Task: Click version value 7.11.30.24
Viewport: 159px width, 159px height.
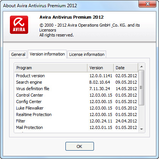Action: pyautogui.click(x=100, y=89)
